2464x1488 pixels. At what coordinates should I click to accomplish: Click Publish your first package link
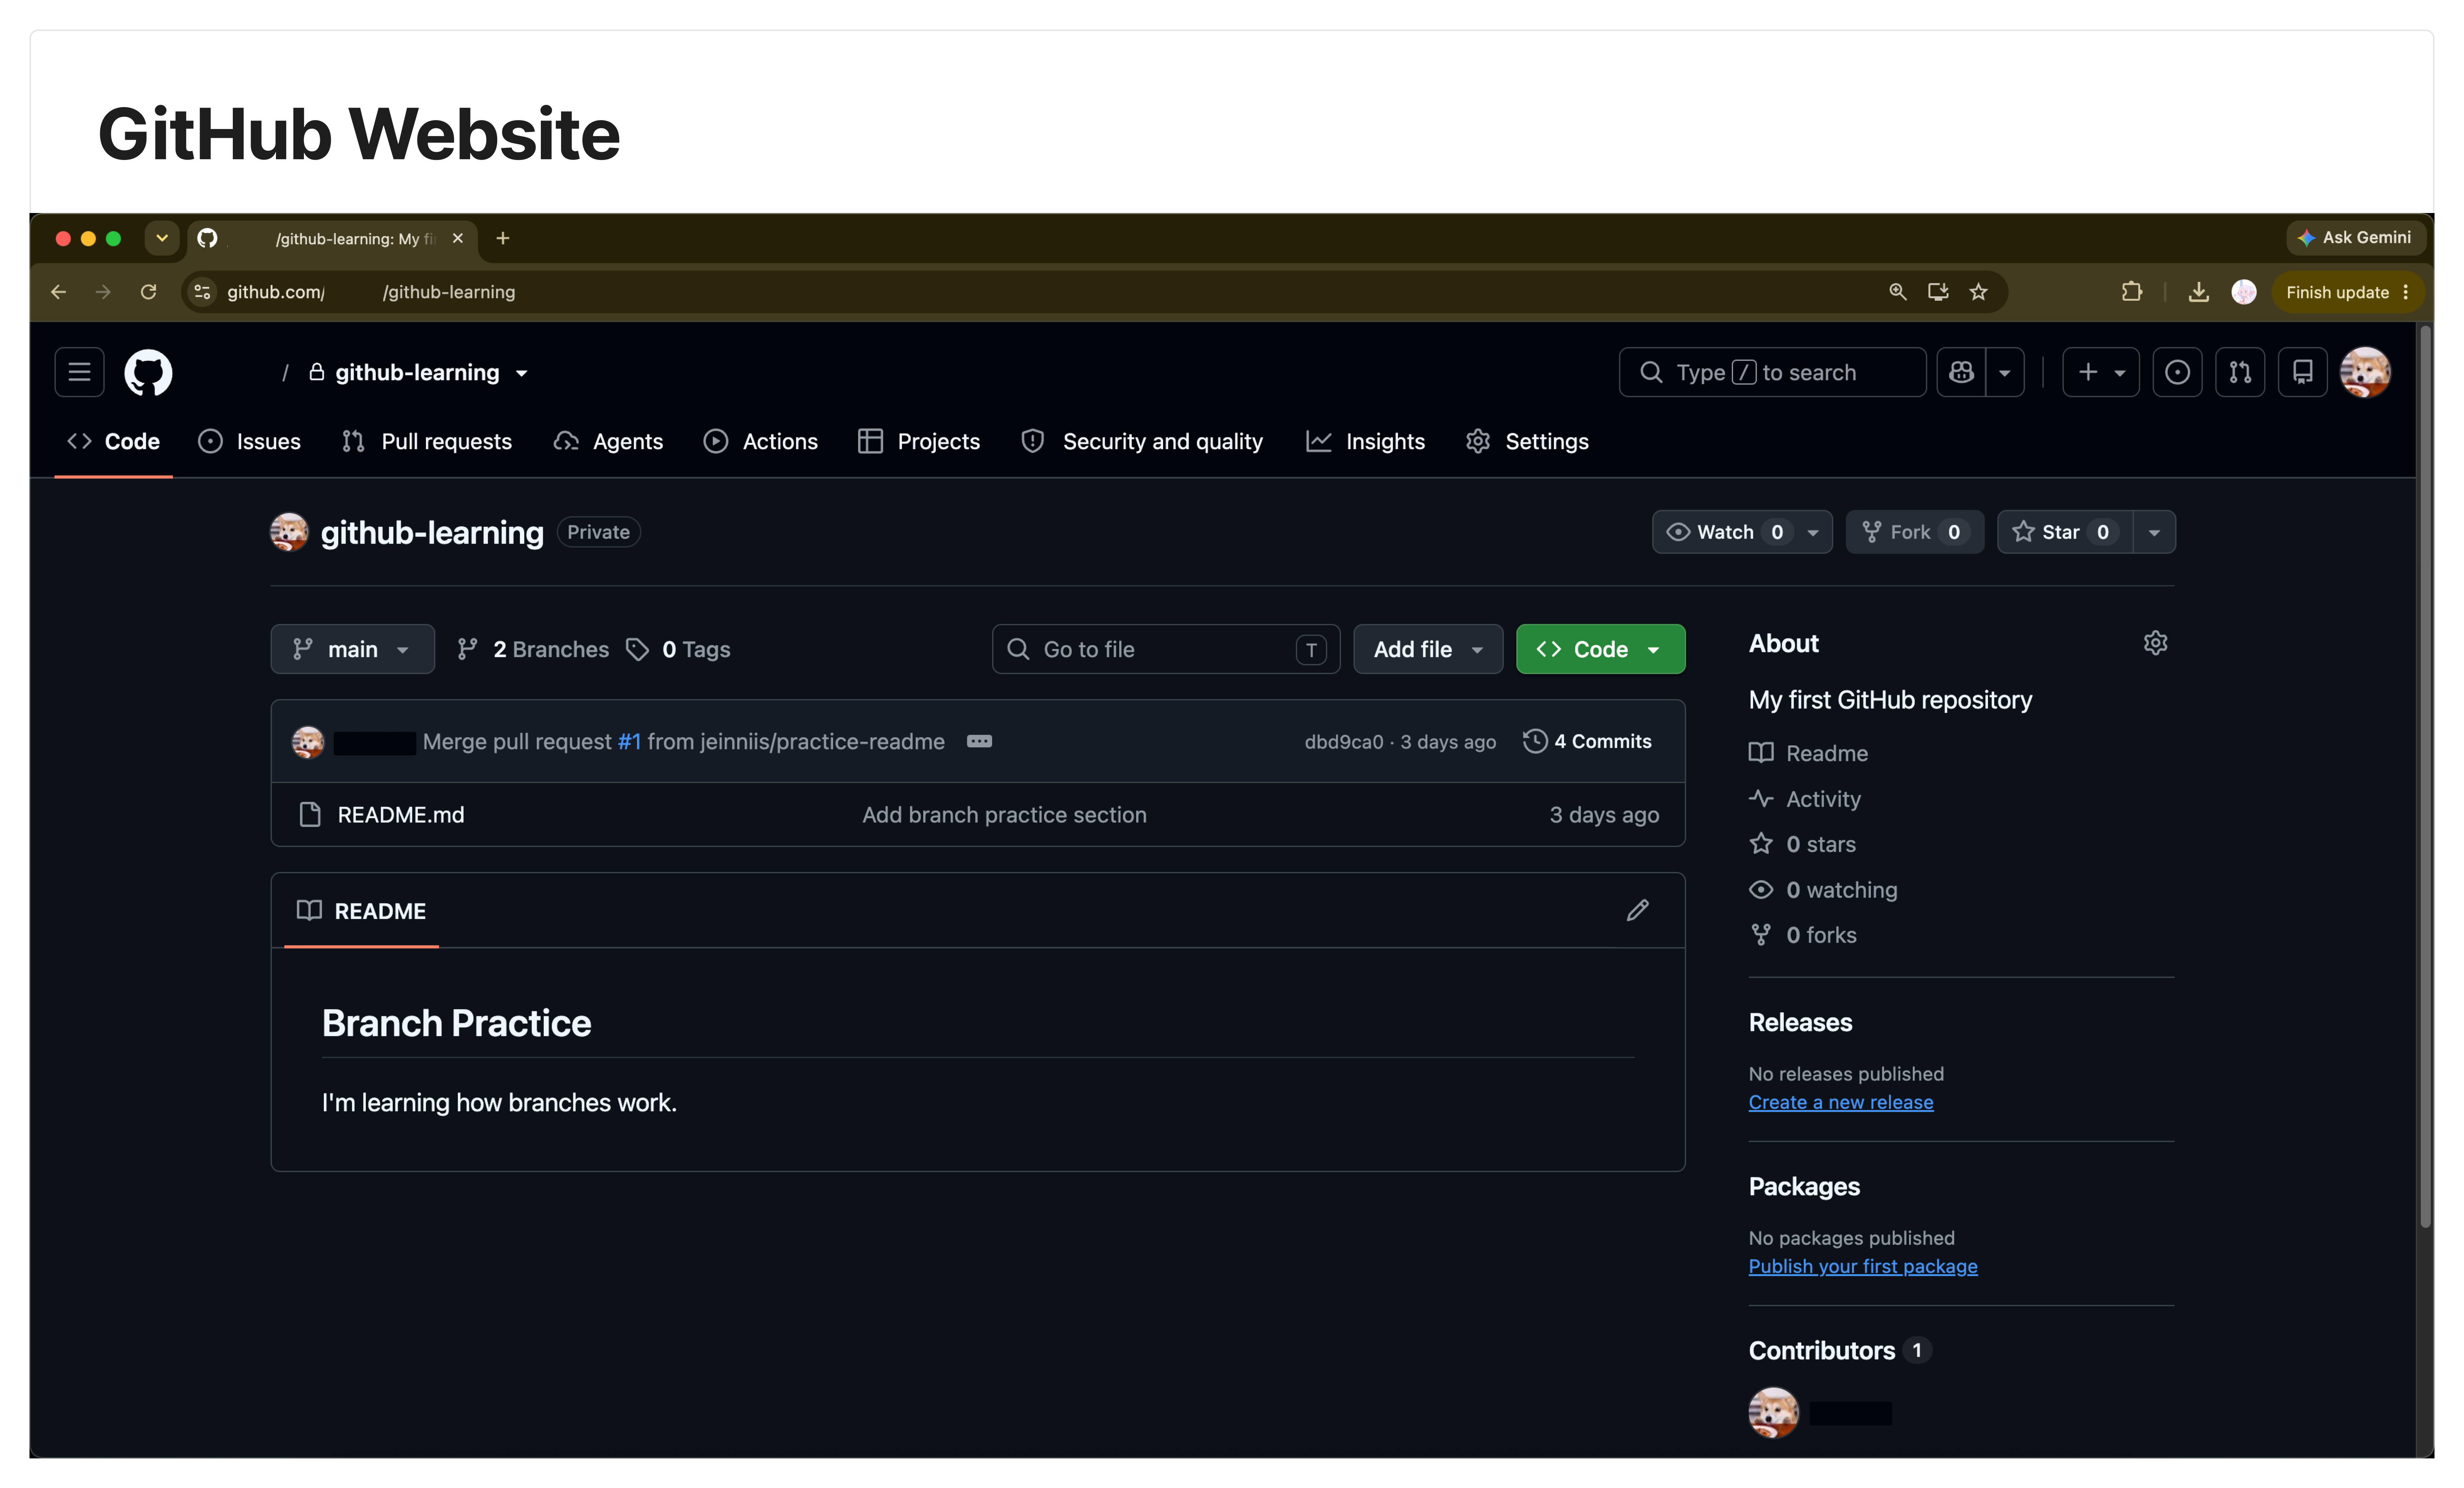click(1863, 1266)
